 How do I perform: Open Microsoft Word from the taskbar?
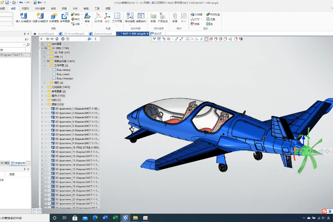[105, 218]
